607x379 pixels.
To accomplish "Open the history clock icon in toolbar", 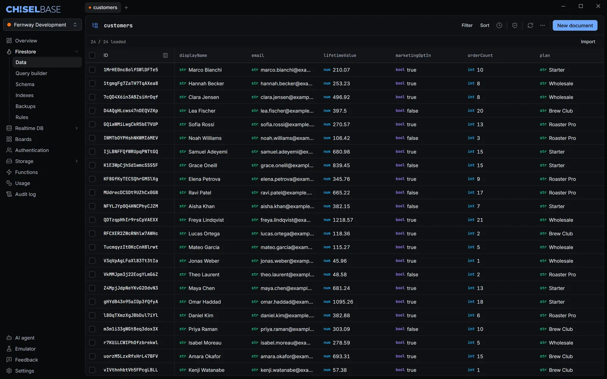I will coord(499,25).
